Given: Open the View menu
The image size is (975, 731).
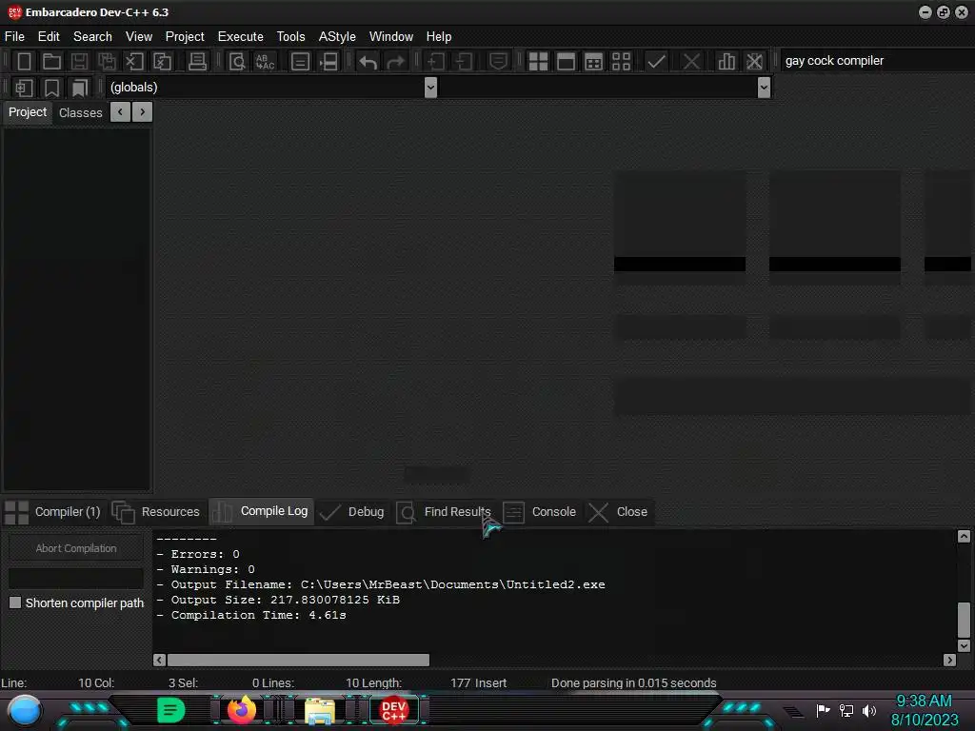Looking at the screenshot, I should click(x=139, y=37).
